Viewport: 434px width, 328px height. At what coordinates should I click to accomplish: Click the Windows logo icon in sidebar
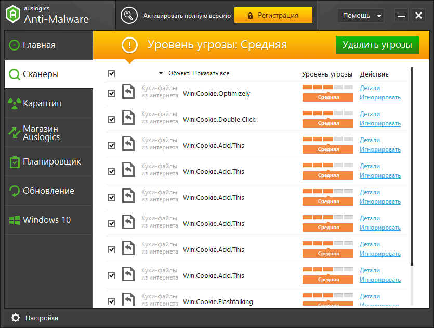pos(15,220)
